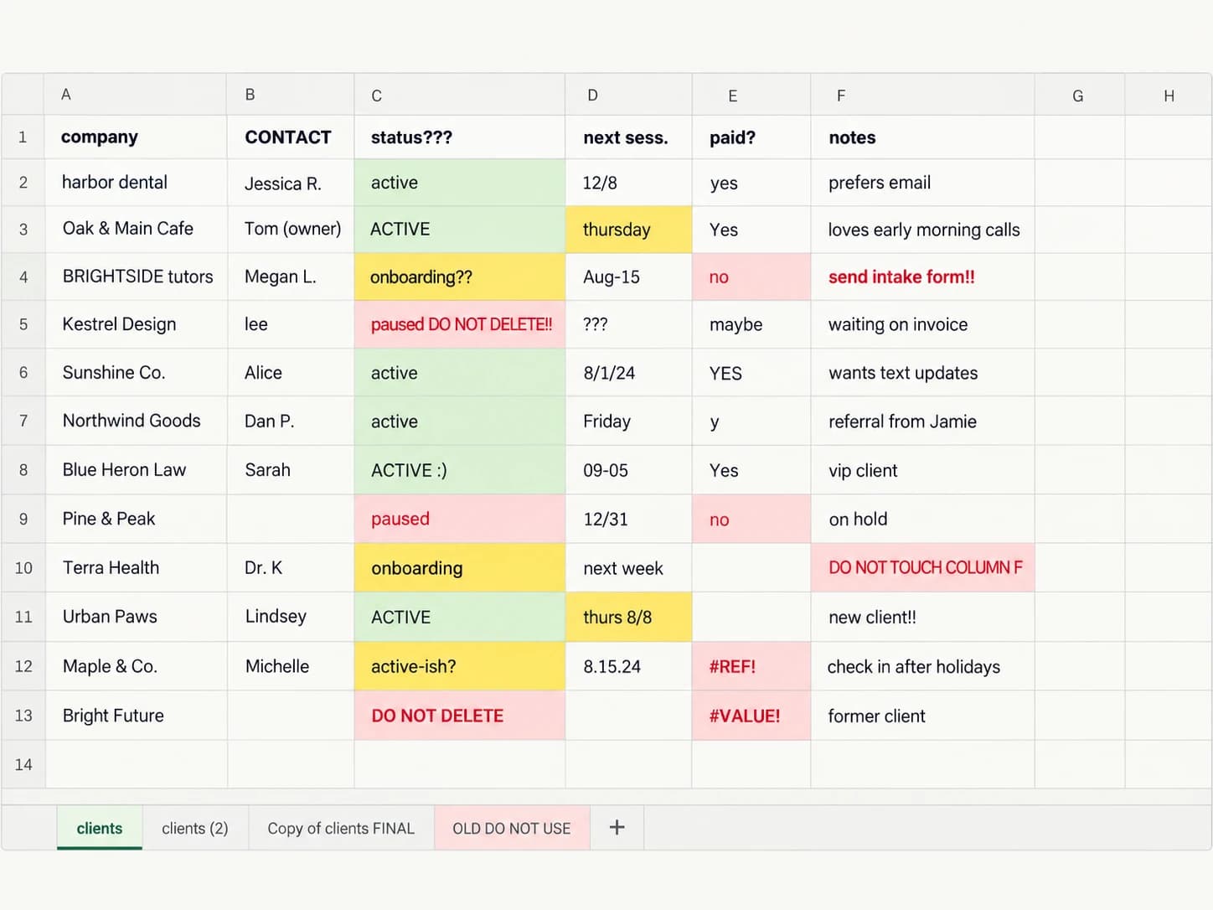Switch to the clients sheet tab
Image resolution: width=1213 pixels, height=910 pixels.
coord(100,828)
